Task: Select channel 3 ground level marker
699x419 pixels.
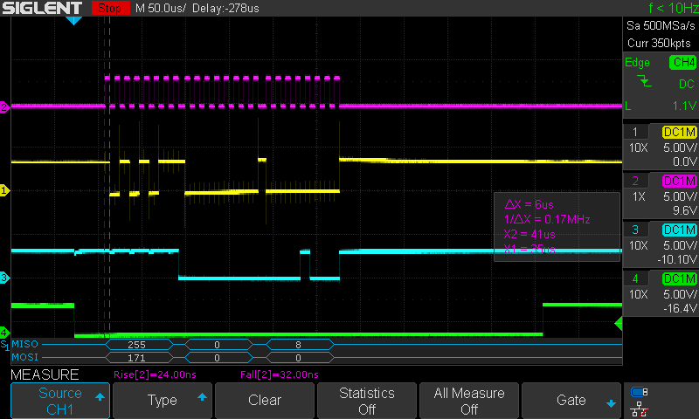Action: coord(4,278)
